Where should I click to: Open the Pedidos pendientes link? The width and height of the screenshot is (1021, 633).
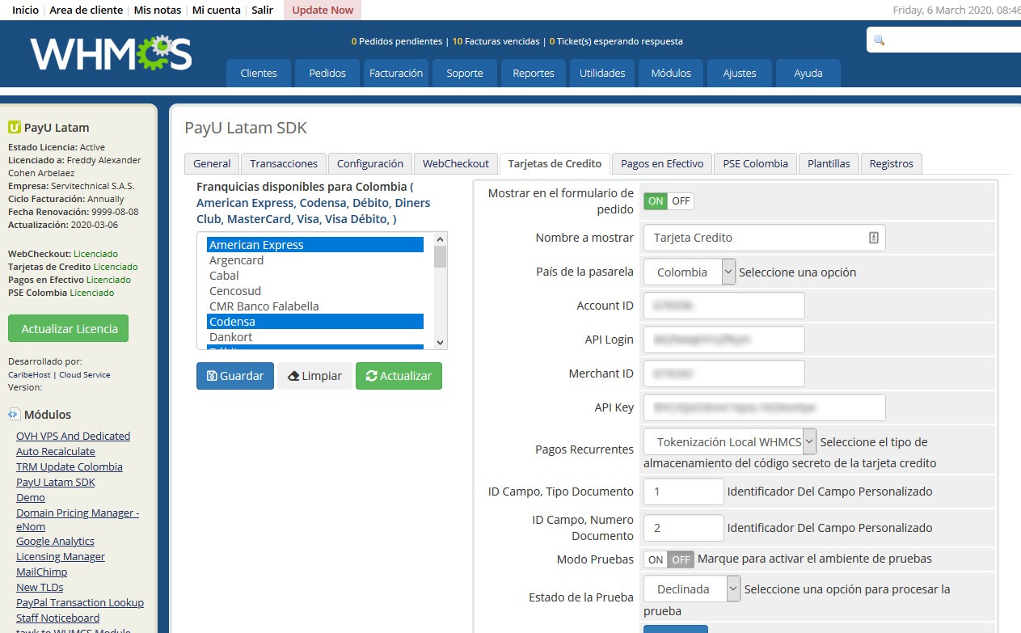[x=396, y=40]
